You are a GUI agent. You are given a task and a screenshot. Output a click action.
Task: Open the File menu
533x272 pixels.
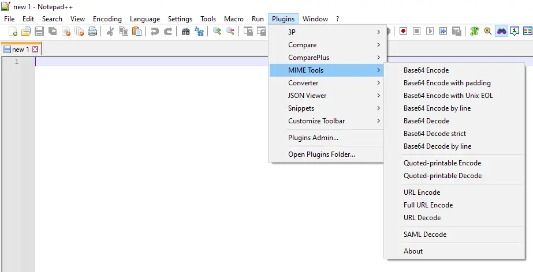(x=9, y=19)
